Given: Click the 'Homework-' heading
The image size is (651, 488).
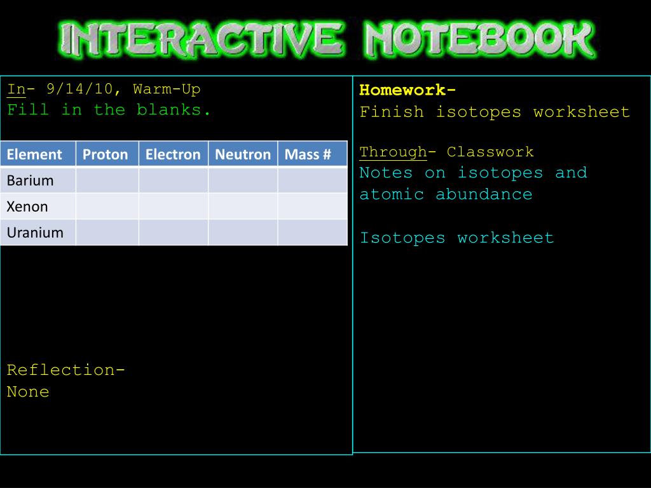Looking at the screenshot, I should [408, 90].
